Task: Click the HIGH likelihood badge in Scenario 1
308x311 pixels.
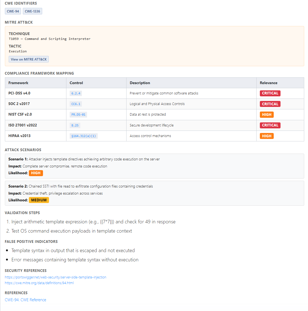Action: click(x=36, y=173)
